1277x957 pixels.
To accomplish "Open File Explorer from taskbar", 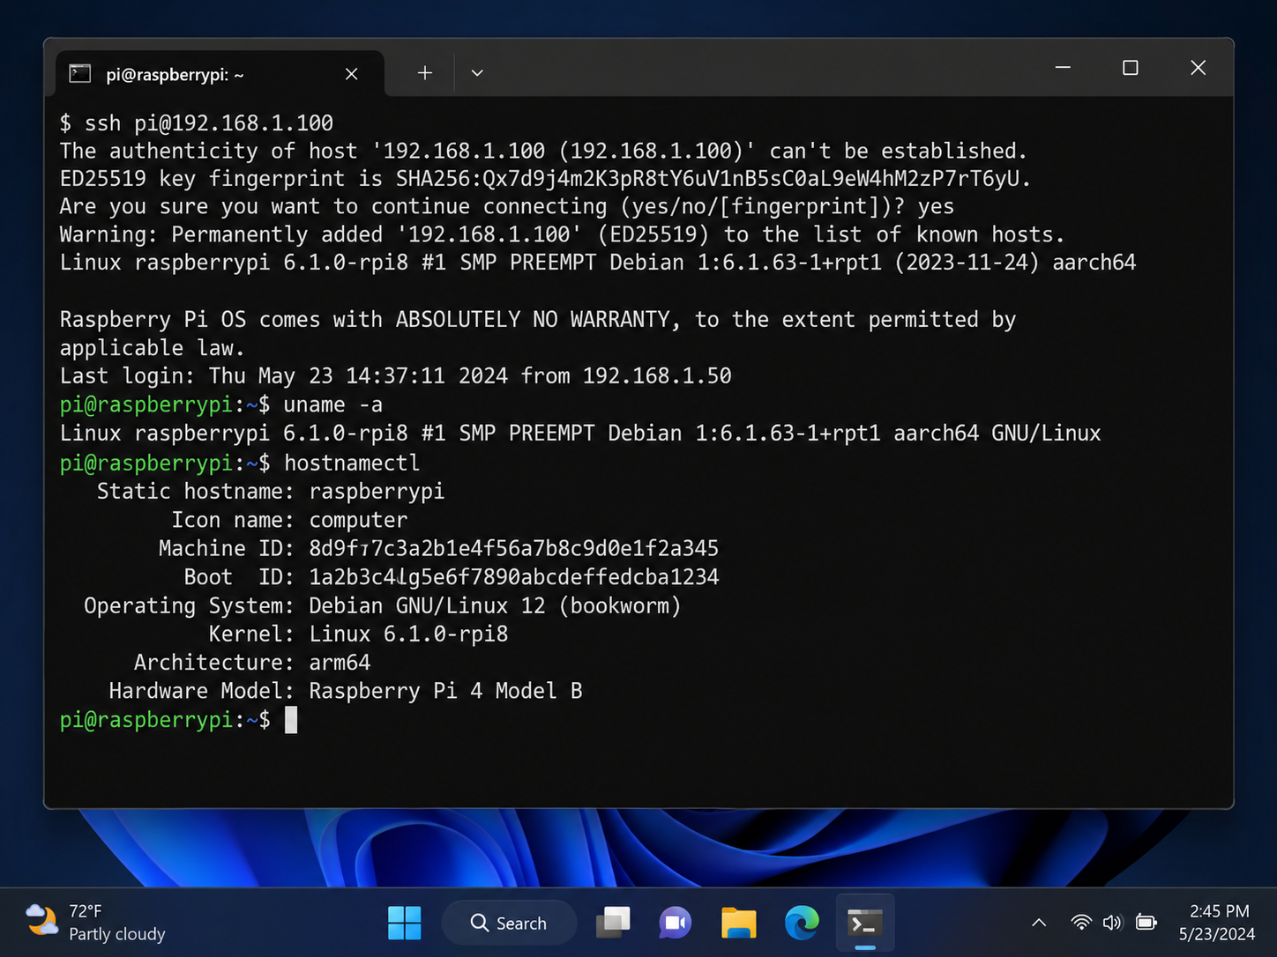I will point(739,923).
